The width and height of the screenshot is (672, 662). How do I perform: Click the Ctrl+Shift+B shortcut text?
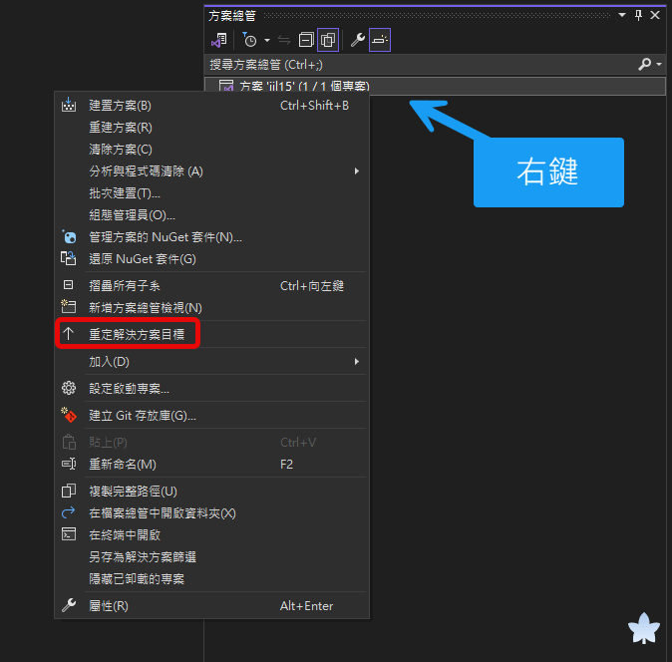click(x=314, y=106)
